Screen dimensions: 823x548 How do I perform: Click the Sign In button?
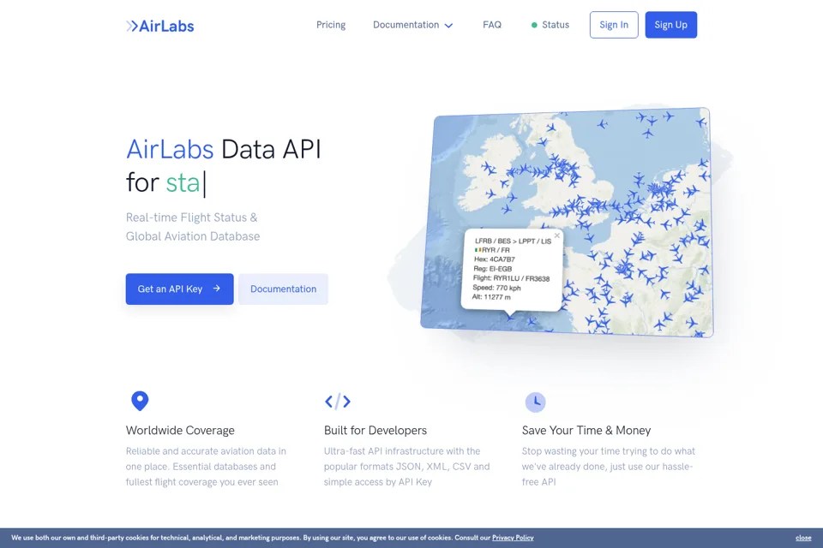click(x=614, y=25)
